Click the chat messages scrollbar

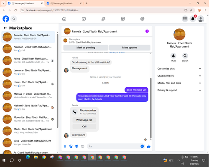(x=150, y=108)
